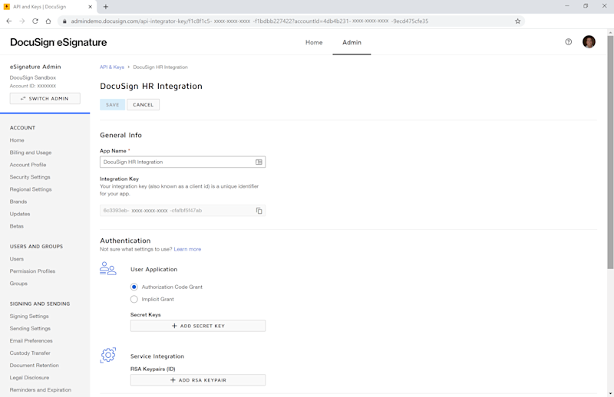Open Email Preferences
The height and width of the screenshot is (397, 614).
coord(31,341)
